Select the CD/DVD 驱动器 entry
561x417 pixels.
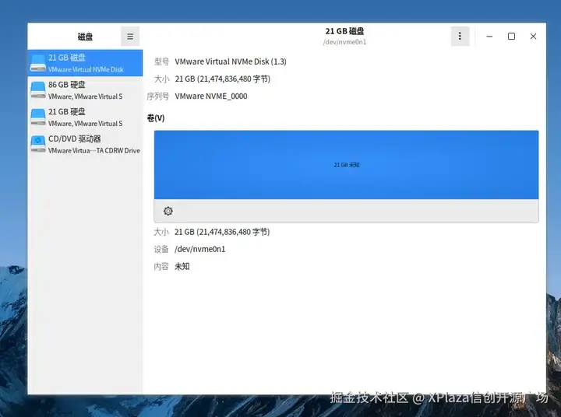(x=85, y=145)
